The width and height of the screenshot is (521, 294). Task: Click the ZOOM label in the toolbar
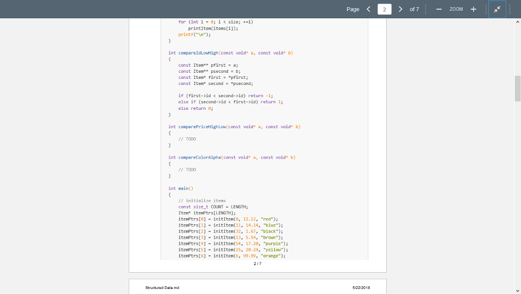pyautogui.click(x=456, y=9)
